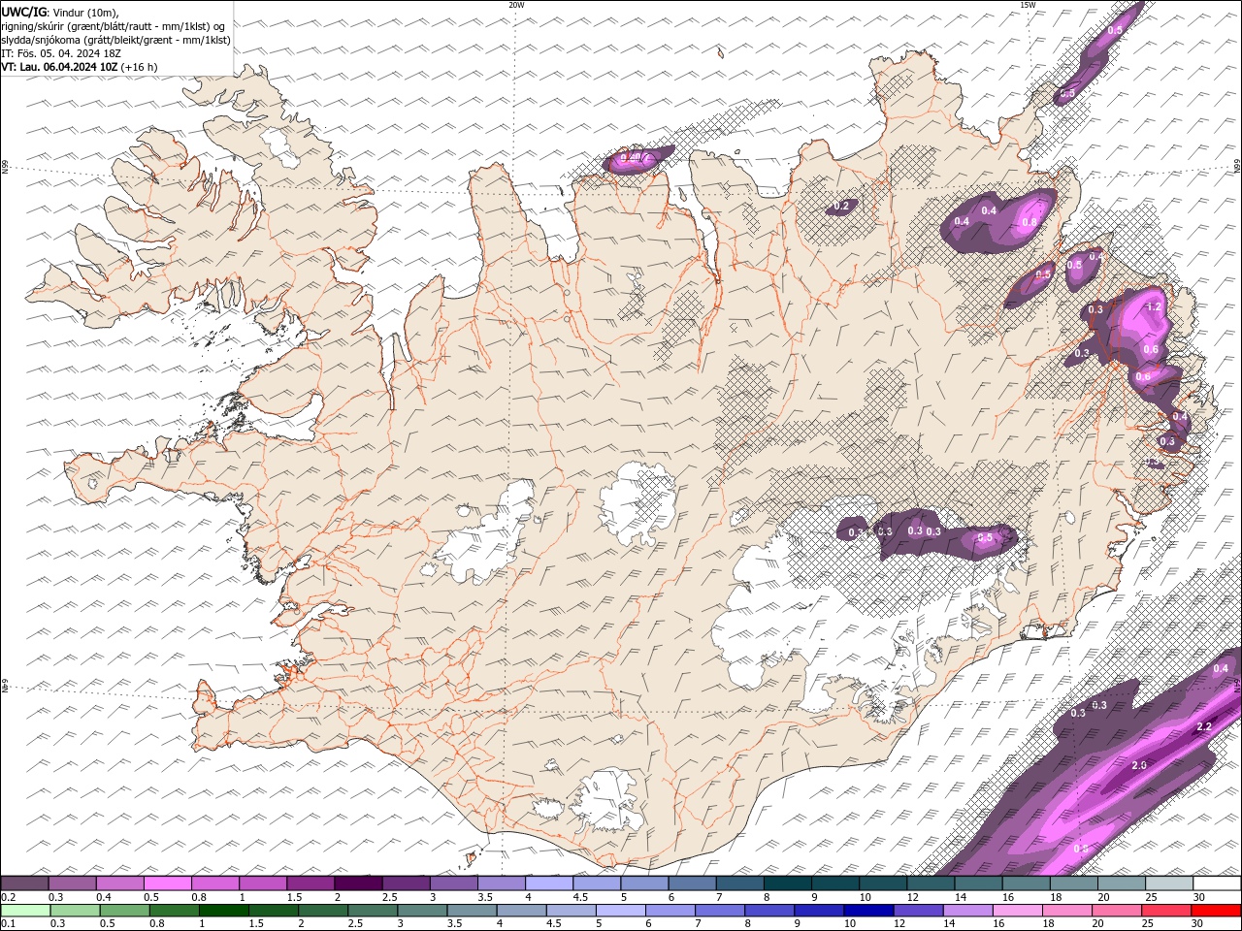
Task: Click 'VT: Lau. 06.04.2024 10Z (+16 h)' line
Action: tap(80, 67)
